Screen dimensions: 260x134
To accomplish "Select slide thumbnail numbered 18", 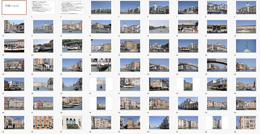I will point(246,27).
